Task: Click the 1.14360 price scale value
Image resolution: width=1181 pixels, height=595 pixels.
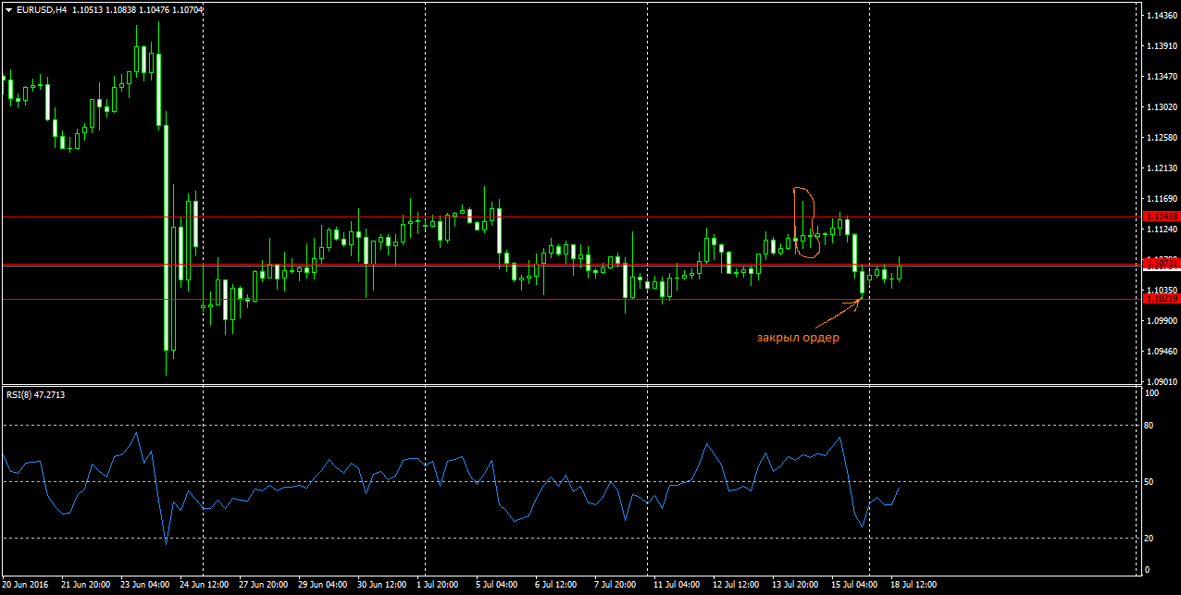Action: click(x=1162, y=16)
